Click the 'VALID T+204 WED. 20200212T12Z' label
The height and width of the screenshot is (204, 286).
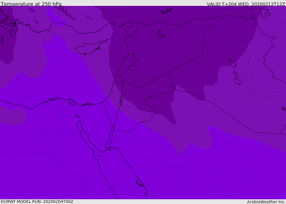click(x=246, y=4)
